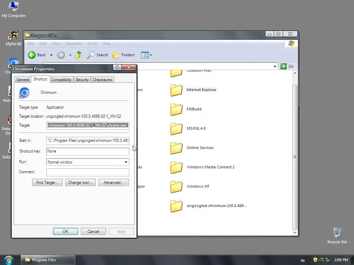Switch to the Checksums tab

point(102,80)
